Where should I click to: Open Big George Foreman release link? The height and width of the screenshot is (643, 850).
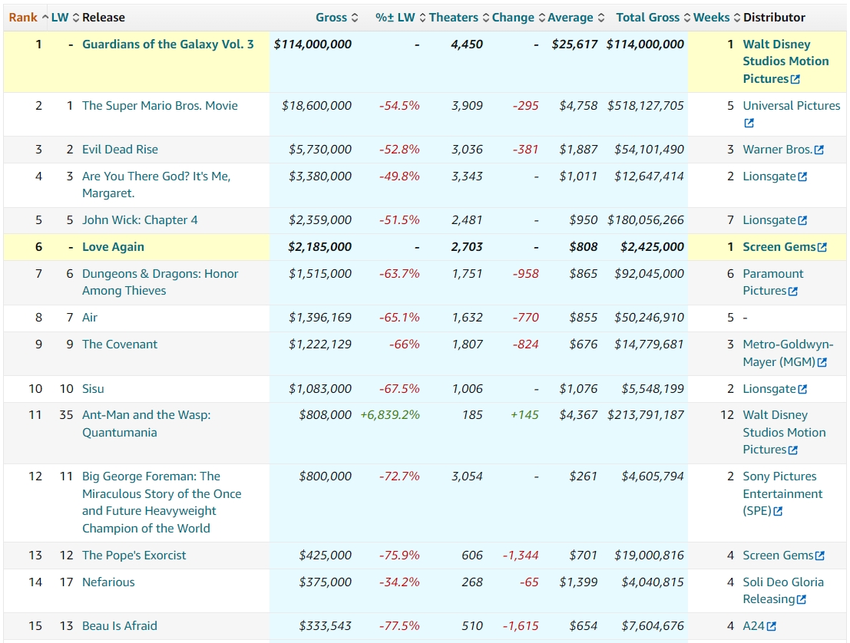coord(161,502)
